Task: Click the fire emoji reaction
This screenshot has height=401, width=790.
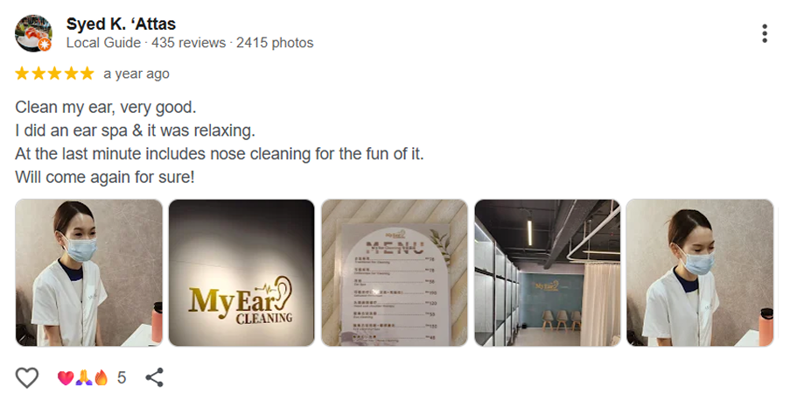Action: (101, 377)
